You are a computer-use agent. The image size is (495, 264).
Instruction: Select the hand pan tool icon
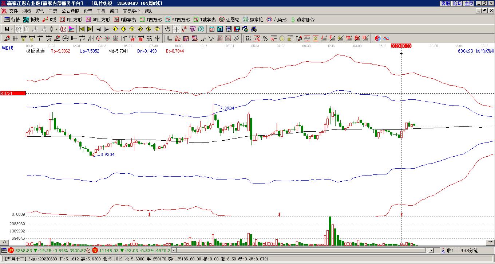point(167,29)
